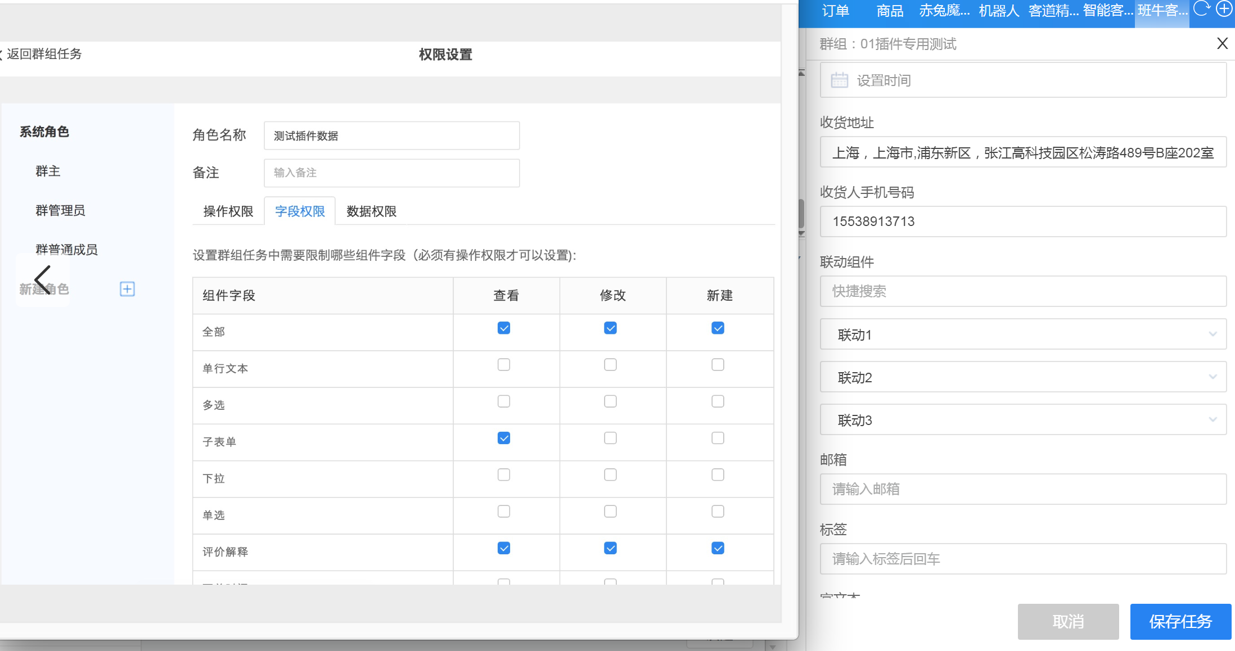Close the 群组 task panel with X
1235x651 pixels.
tap(1222, 43)
